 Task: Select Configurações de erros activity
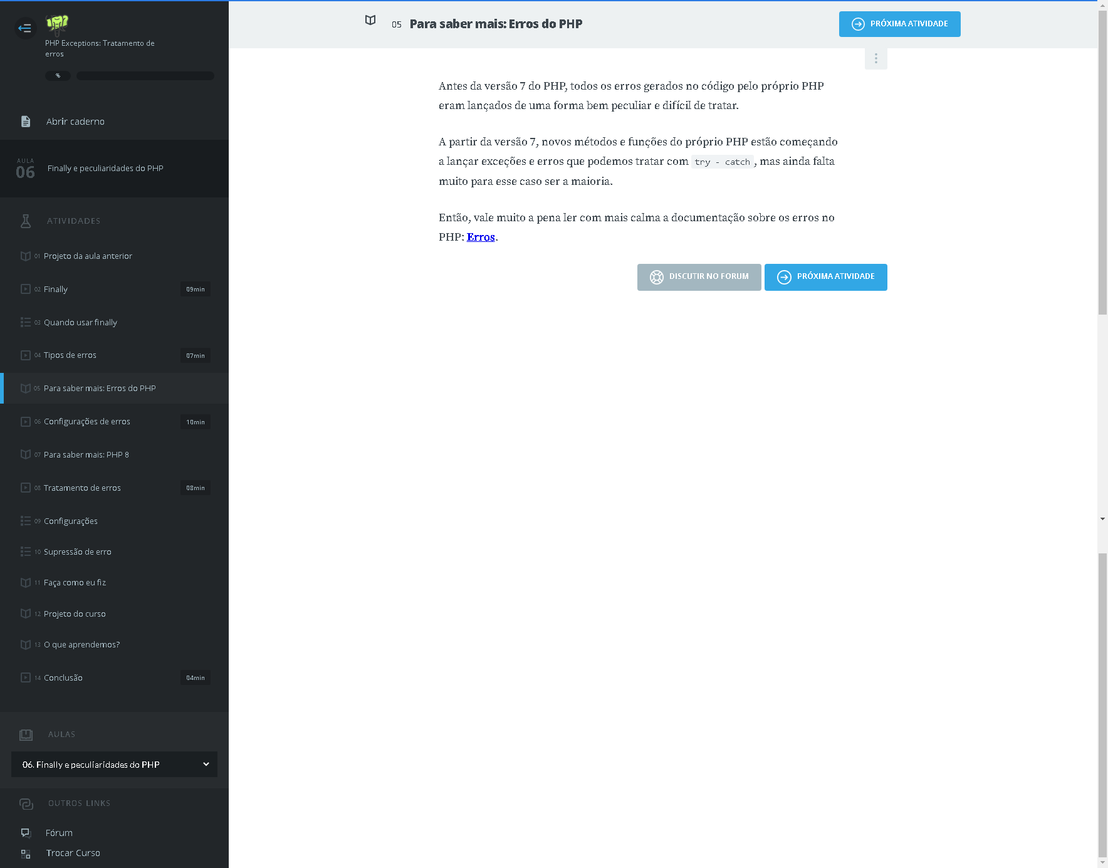(x=87, y=422)
